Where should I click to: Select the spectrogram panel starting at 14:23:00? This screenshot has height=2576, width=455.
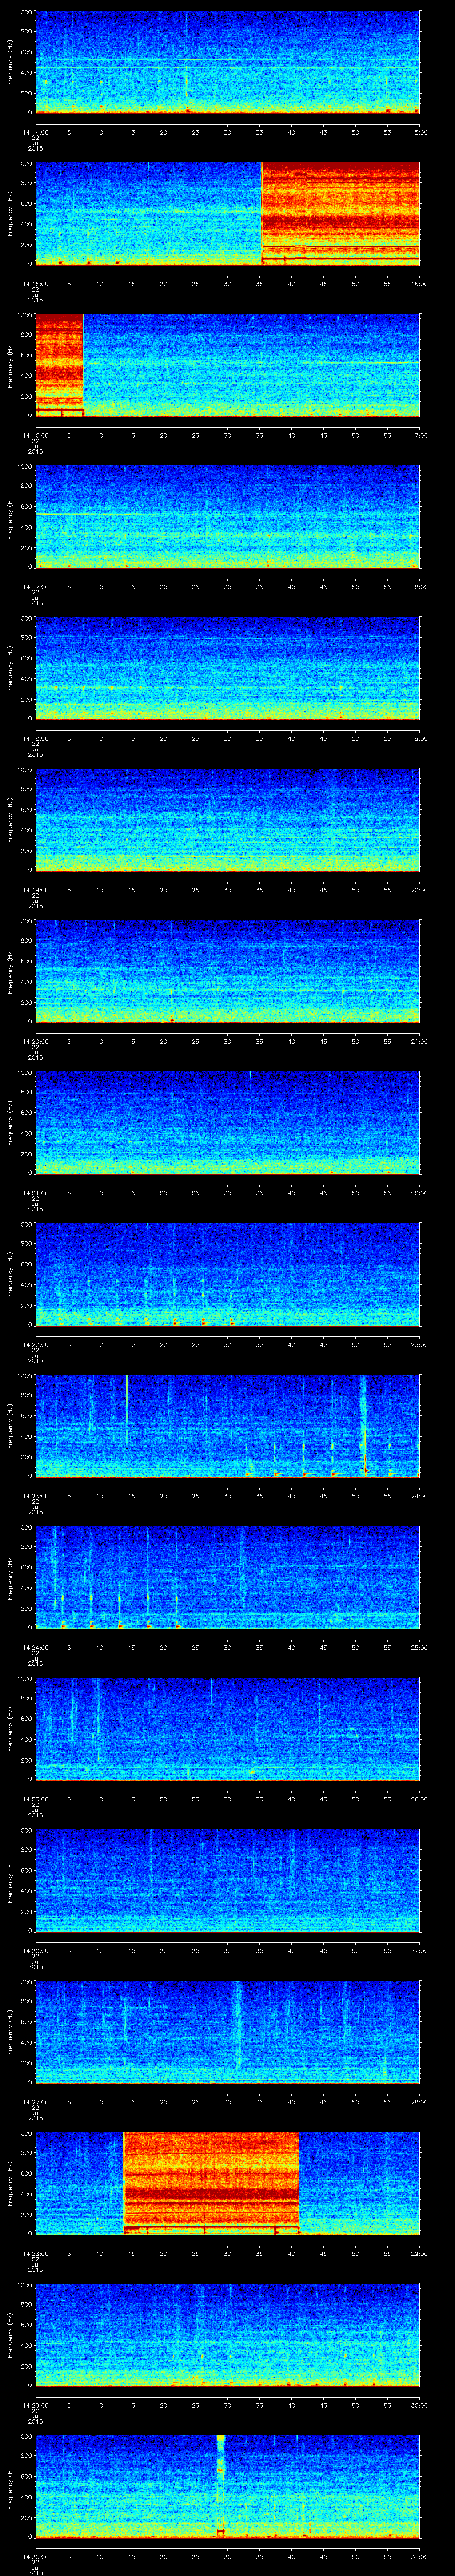[227, 1425]
